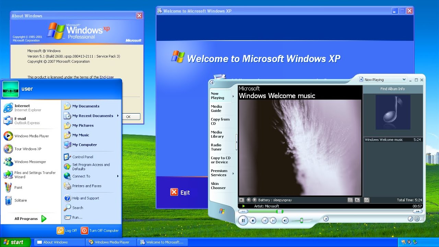Viewport: 439px width, 247px height.
Task: Click the Windows start button
Action: [x=15, y=242]
